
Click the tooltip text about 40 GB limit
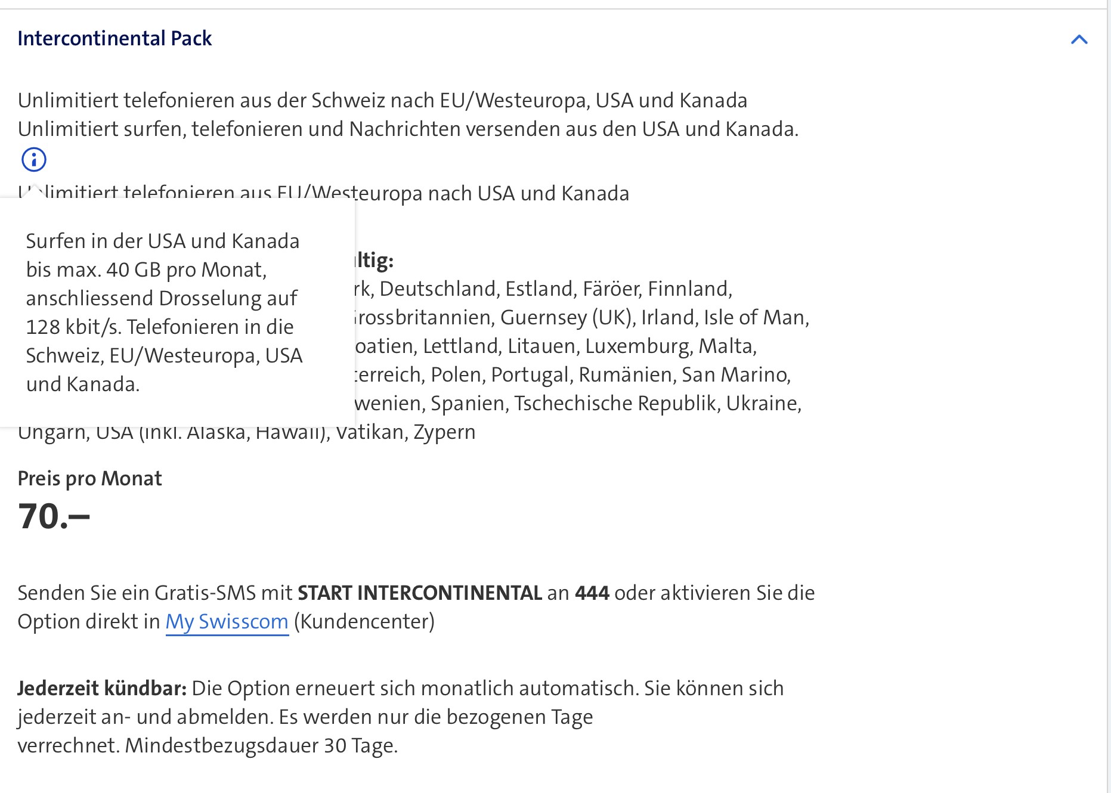(146, 270)
